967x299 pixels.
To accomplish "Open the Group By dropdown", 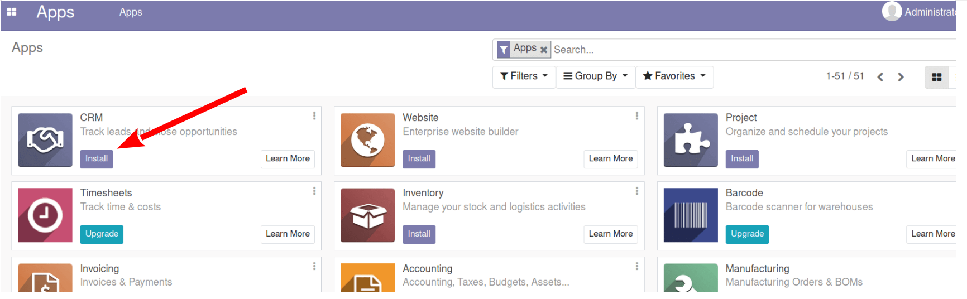I will (x=596, y=76).
